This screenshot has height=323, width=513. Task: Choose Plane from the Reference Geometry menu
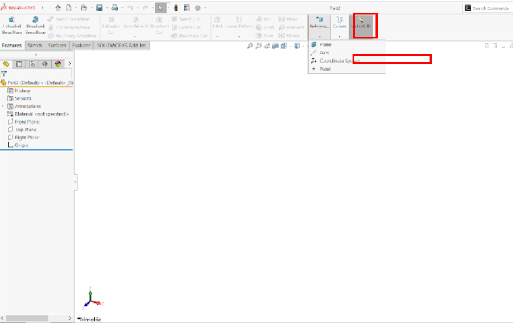(325, 44)
